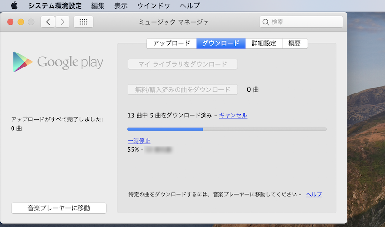
Task: Show all preferences grid icon
Action: 83,22
